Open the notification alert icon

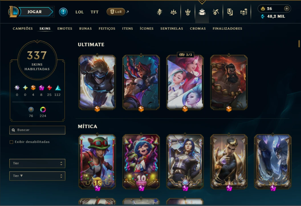(63, 12)
